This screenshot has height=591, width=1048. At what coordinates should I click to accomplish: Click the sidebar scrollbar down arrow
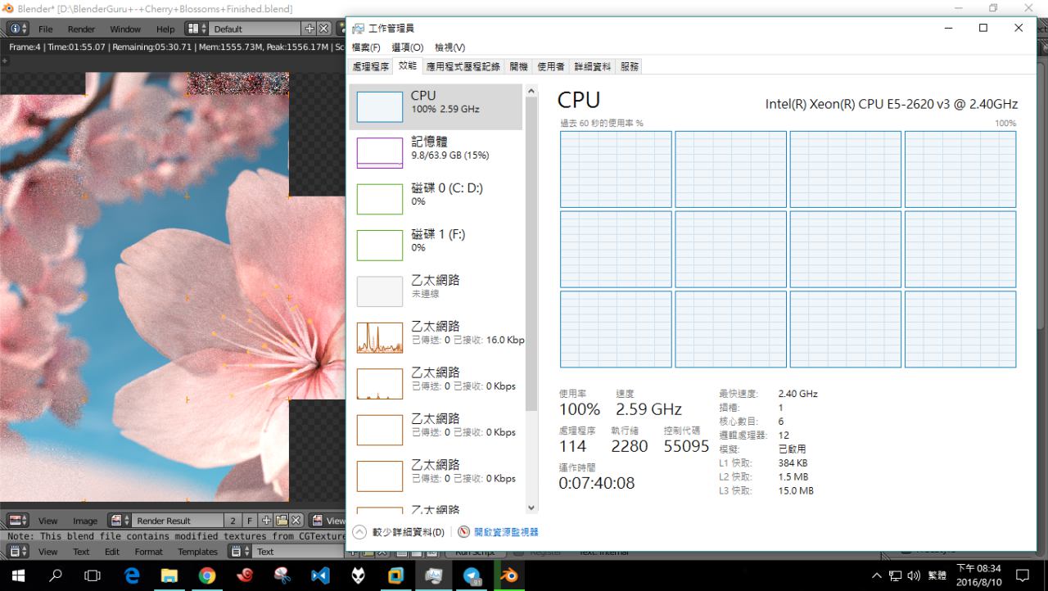531,508
